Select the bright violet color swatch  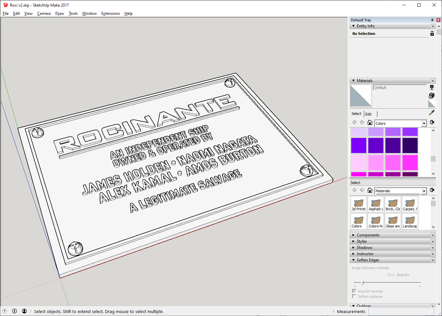click(x=359, y=145)
